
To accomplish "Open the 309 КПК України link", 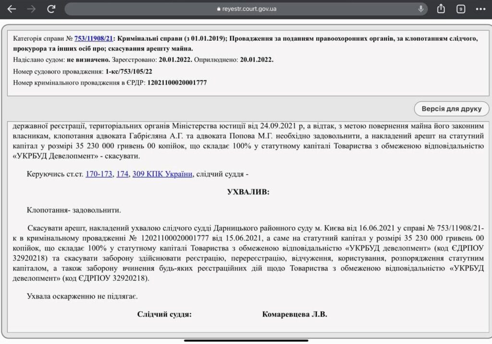I will coord(162,174).
